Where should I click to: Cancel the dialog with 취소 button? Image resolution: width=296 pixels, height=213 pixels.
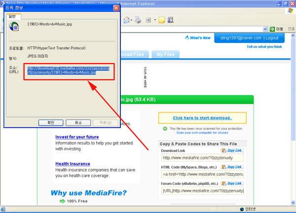click(x=78, y=123)
